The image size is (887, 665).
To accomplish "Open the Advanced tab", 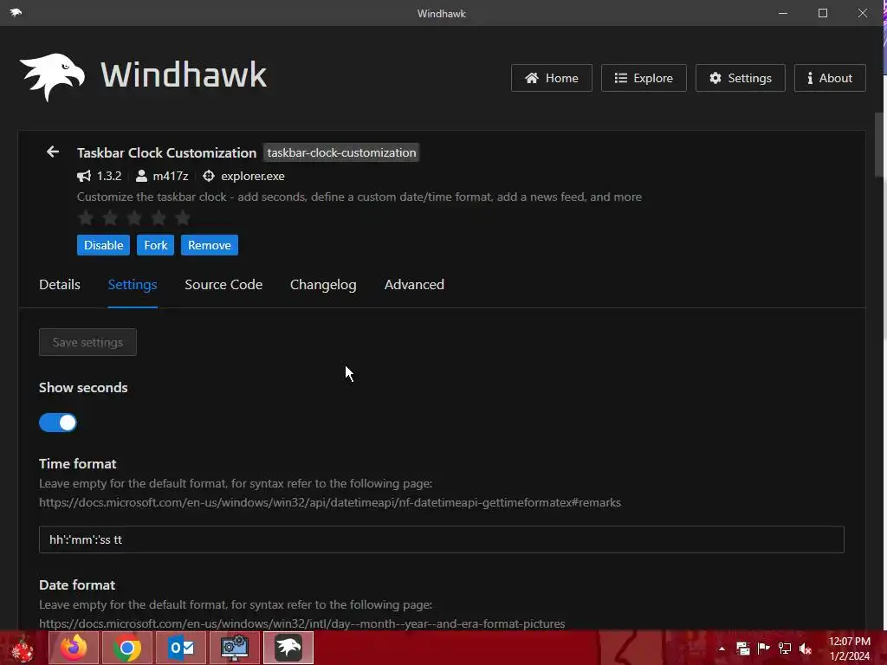I will [414, 284].
